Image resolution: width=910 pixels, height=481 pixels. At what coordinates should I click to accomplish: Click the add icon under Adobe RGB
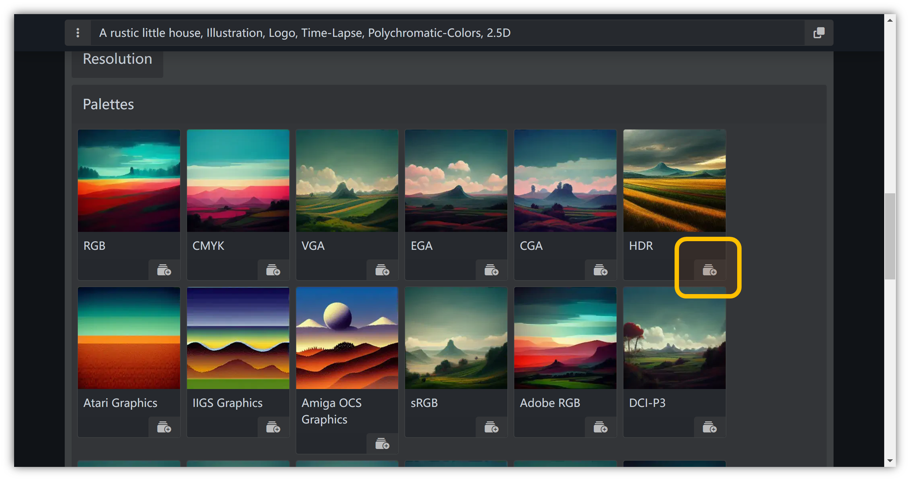tap(600, 427)
